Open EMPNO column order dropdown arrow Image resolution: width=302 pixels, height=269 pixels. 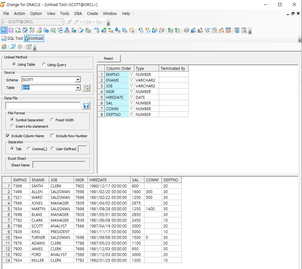click(x=131, y=74)
